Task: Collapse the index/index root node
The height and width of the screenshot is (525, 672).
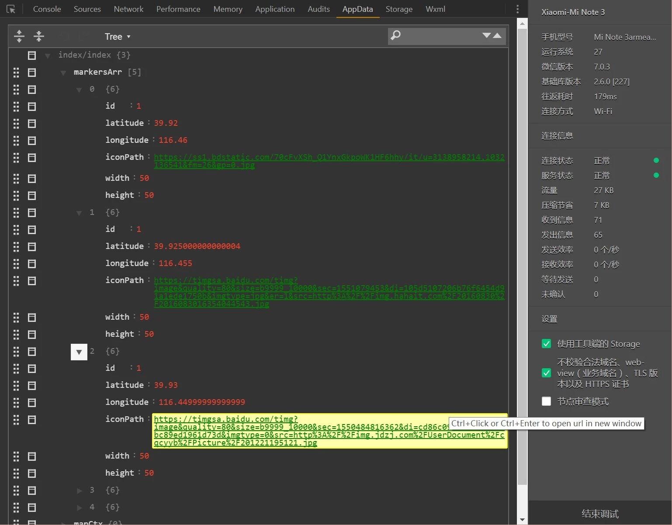Action: coord(48,55)
